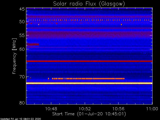This screenshot has width=160, height=120.
Task: Click the 10:52 time axis label
Action: [x=85, y=109]
